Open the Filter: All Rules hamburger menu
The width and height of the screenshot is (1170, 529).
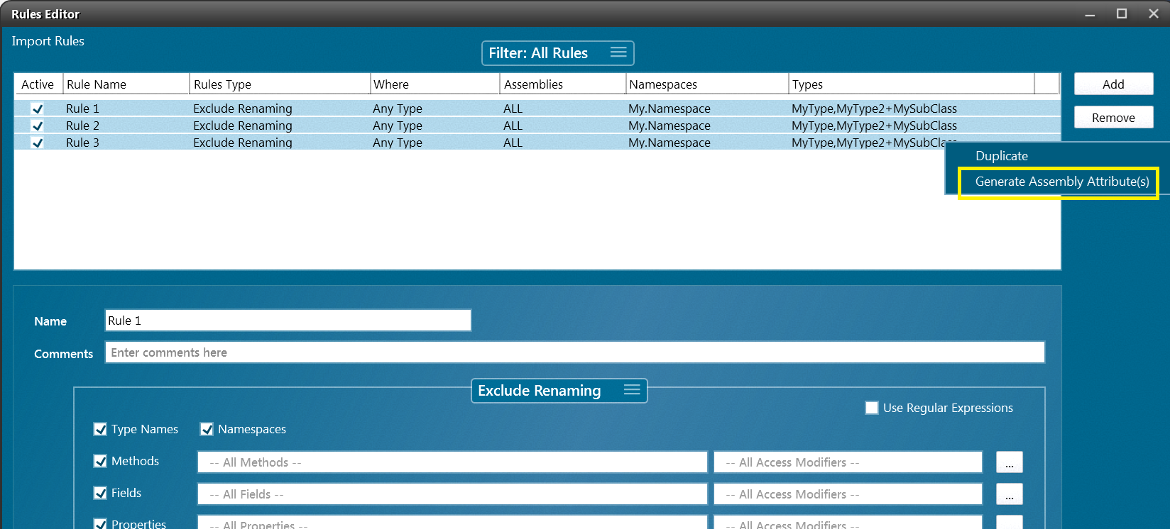point(618,52)
